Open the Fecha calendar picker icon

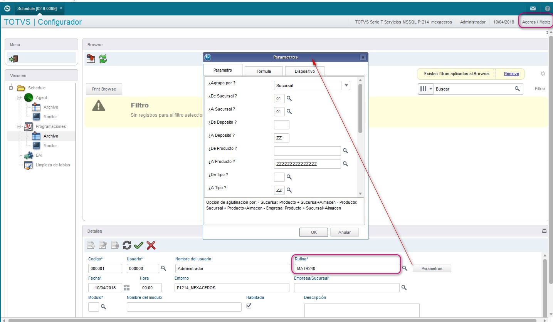point(126,288)
